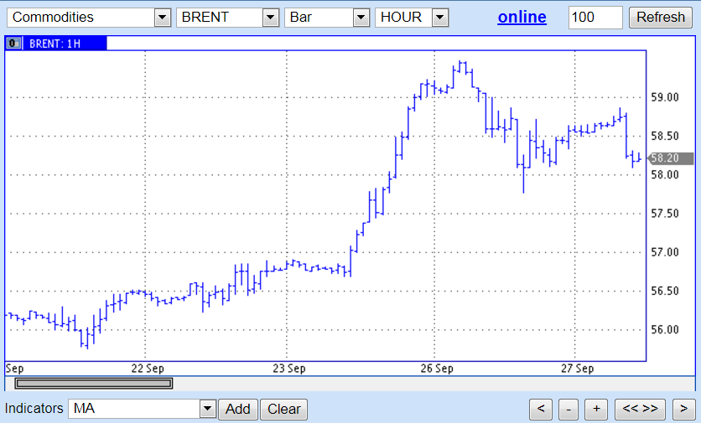Click the 57.50 price axis label
701x423 pixels.
[x=664, y=214]
